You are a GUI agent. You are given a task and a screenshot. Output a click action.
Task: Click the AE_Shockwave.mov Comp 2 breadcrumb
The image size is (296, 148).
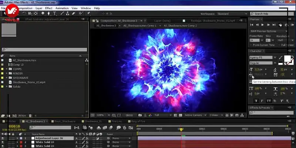click(x=180, y=26)
